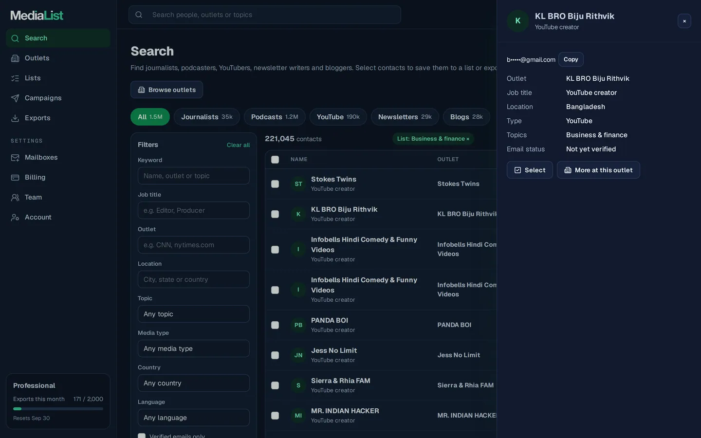Image resolution: width=701 pixels, height=438 pixels.
Task: Click the exports usage progress bar
Action: click(x=58, y=409)
